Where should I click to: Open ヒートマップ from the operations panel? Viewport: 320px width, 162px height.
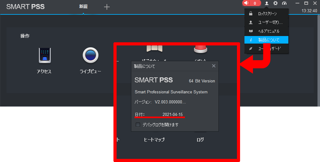pos(154,140)
